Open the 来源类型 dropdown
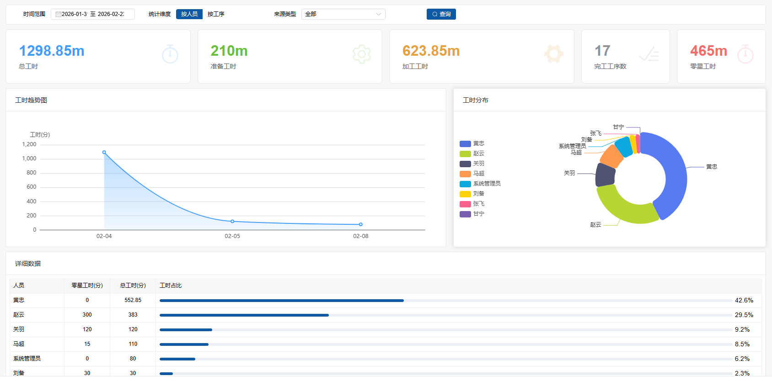772x381 pixels. 343,14
